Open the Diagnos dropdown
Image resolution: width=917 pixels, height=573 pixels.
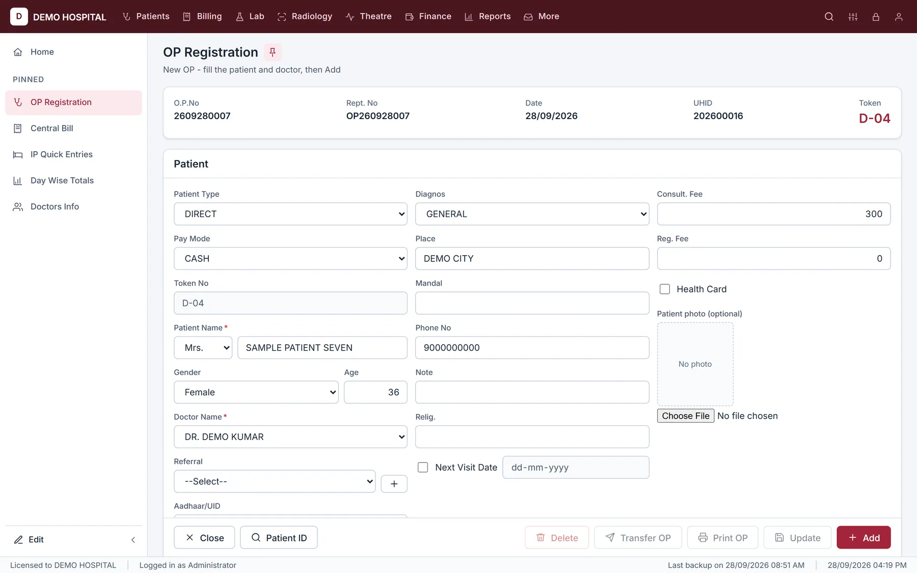click(x=532, y=214)
